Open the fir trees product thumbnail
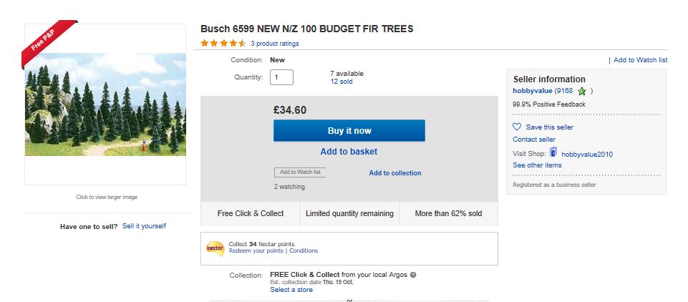The height and width of the screenshot is (302, 688). click(105, 104)
